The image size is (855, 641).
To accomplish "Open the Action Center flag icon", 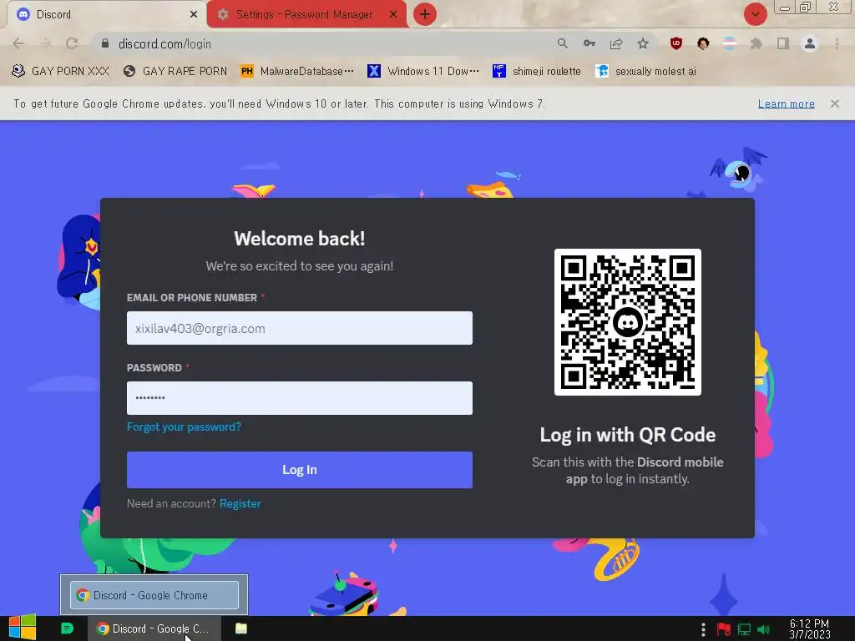I will click(724, 629).
